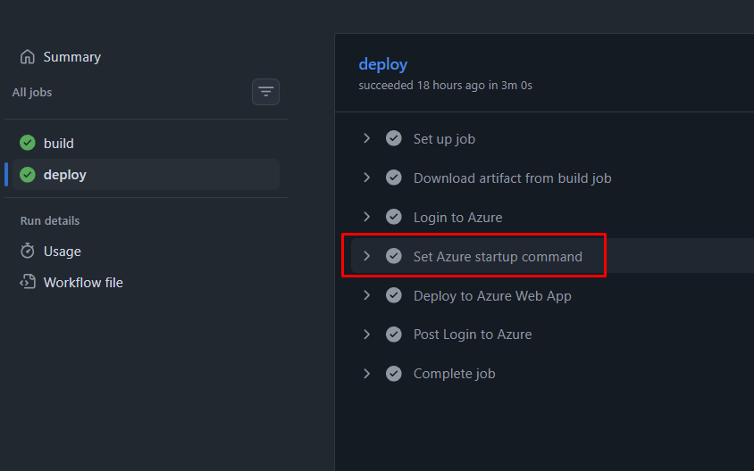Expand the Deploy to Azure Web App chevron
This screenshot has height=471, width=754.
[x=367, y=294]
